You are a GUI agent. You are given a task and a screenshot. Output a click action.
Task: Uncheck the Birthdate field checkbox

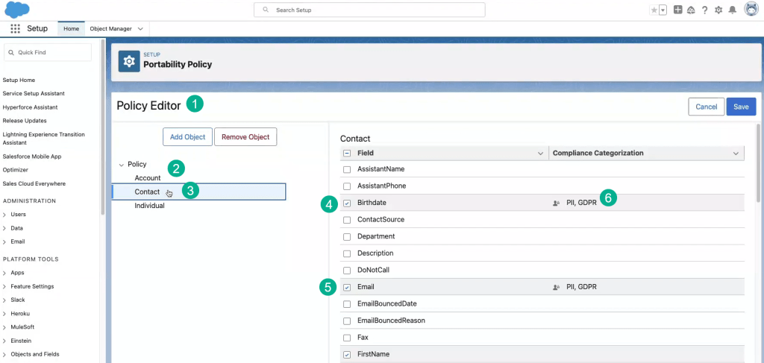[x=347, y=203]
